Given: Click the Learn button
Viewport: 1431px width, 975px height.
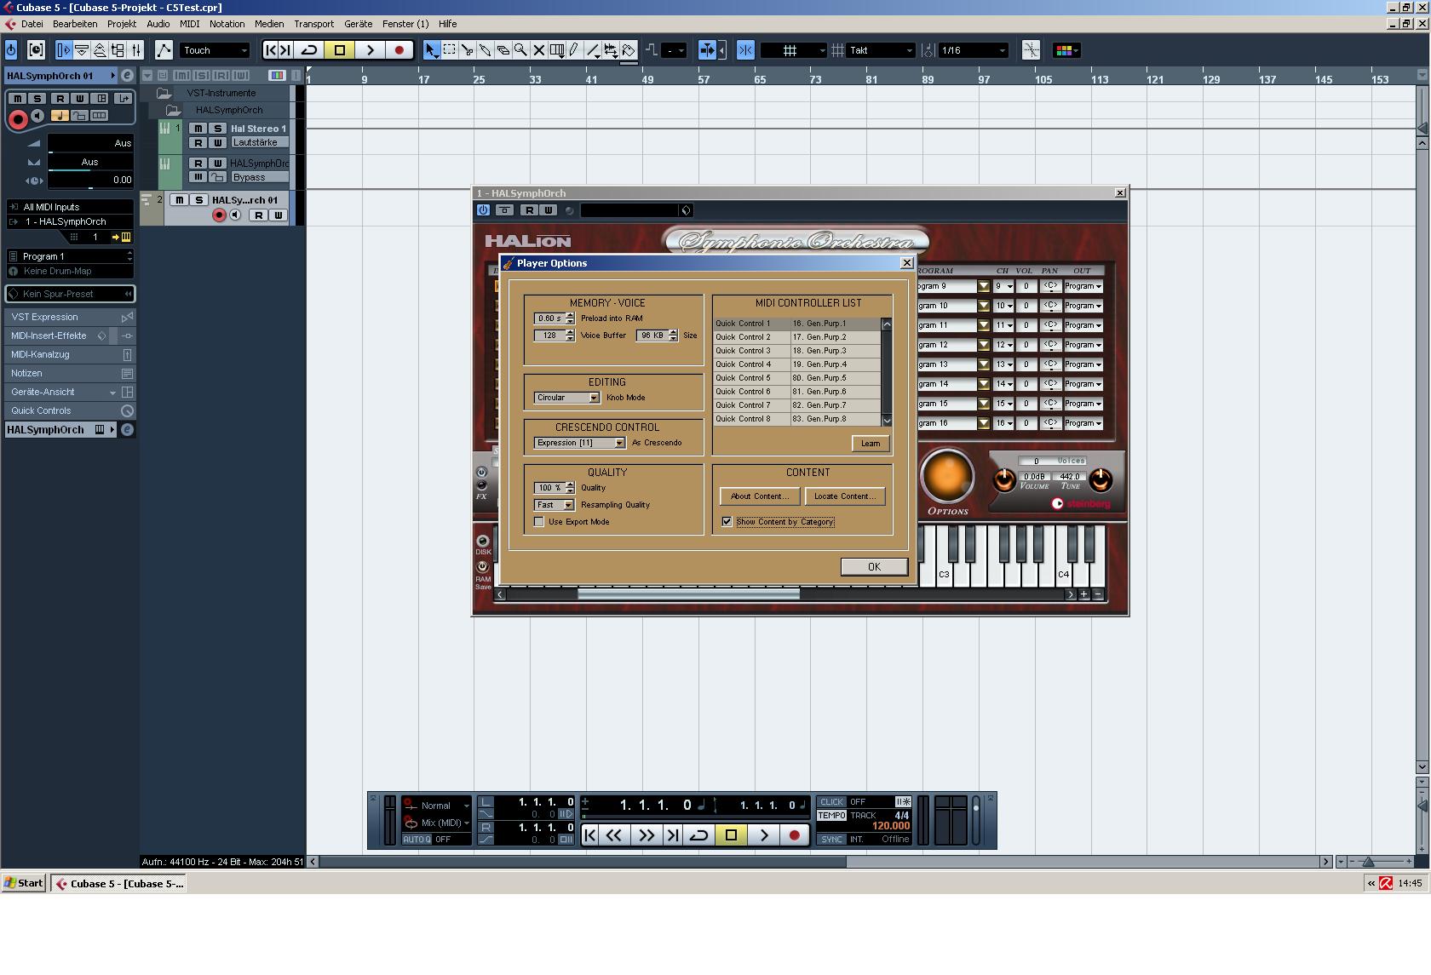Looking at the screenshot, I should coord(871,444).
